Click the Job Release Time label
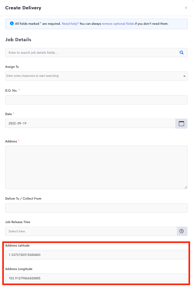 coord(18,222)
